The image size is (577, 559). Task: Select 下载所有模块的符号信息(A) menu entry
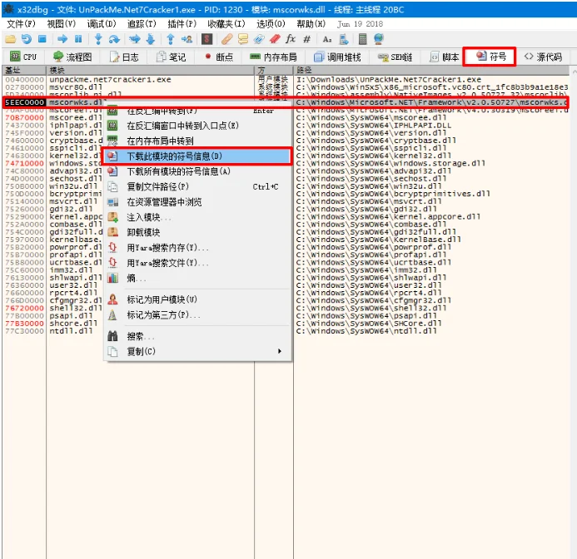[198, 171]
